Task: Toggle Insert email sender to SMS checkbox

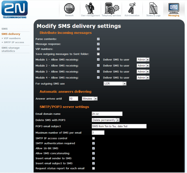Action: (93, 158)
